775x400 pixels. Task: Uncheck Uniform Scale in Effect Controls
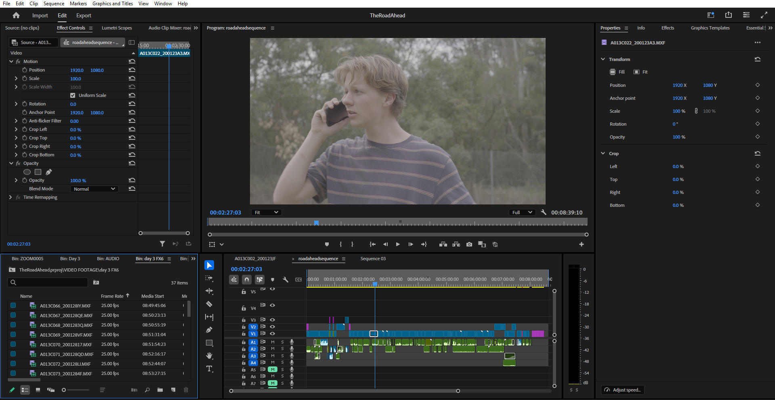[x=73, y=95]
